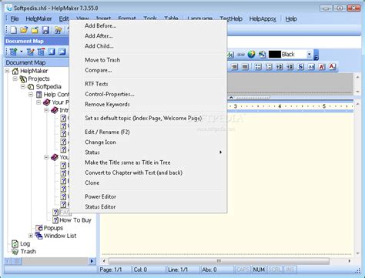
Task: Collapse the Projects tree node
Action: (x=15, y=79)
